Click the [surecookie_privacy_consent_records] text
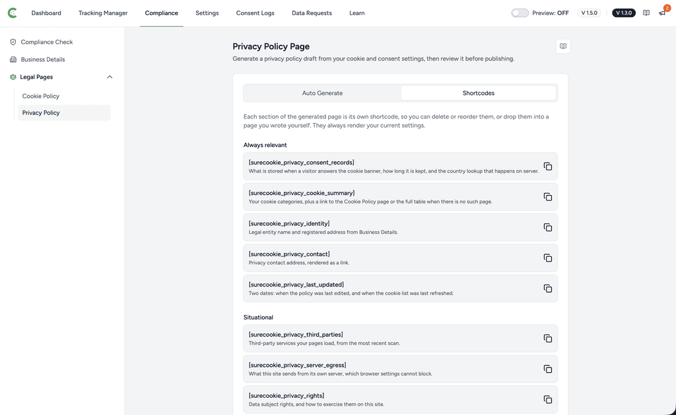Viewport: 676px width, 415px height. [x=301, y=163]
